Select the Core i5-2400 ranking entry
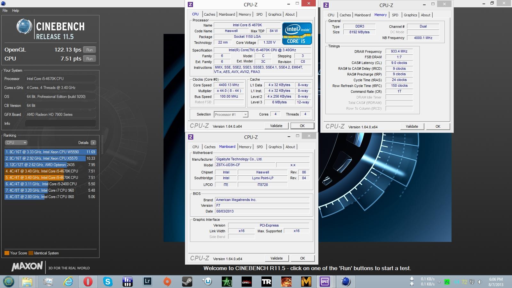 tap(50, 184)
